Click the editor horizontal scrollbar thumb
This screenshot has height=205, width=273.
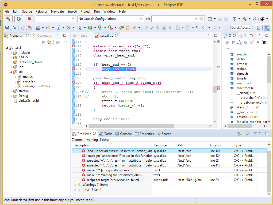[131, 126]
